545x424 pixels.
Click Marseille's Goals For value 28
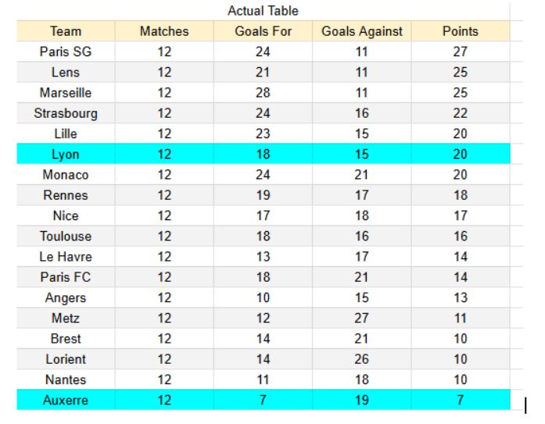262,93
